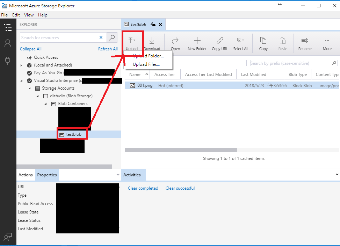Select the Quick Access tree item

46,57
